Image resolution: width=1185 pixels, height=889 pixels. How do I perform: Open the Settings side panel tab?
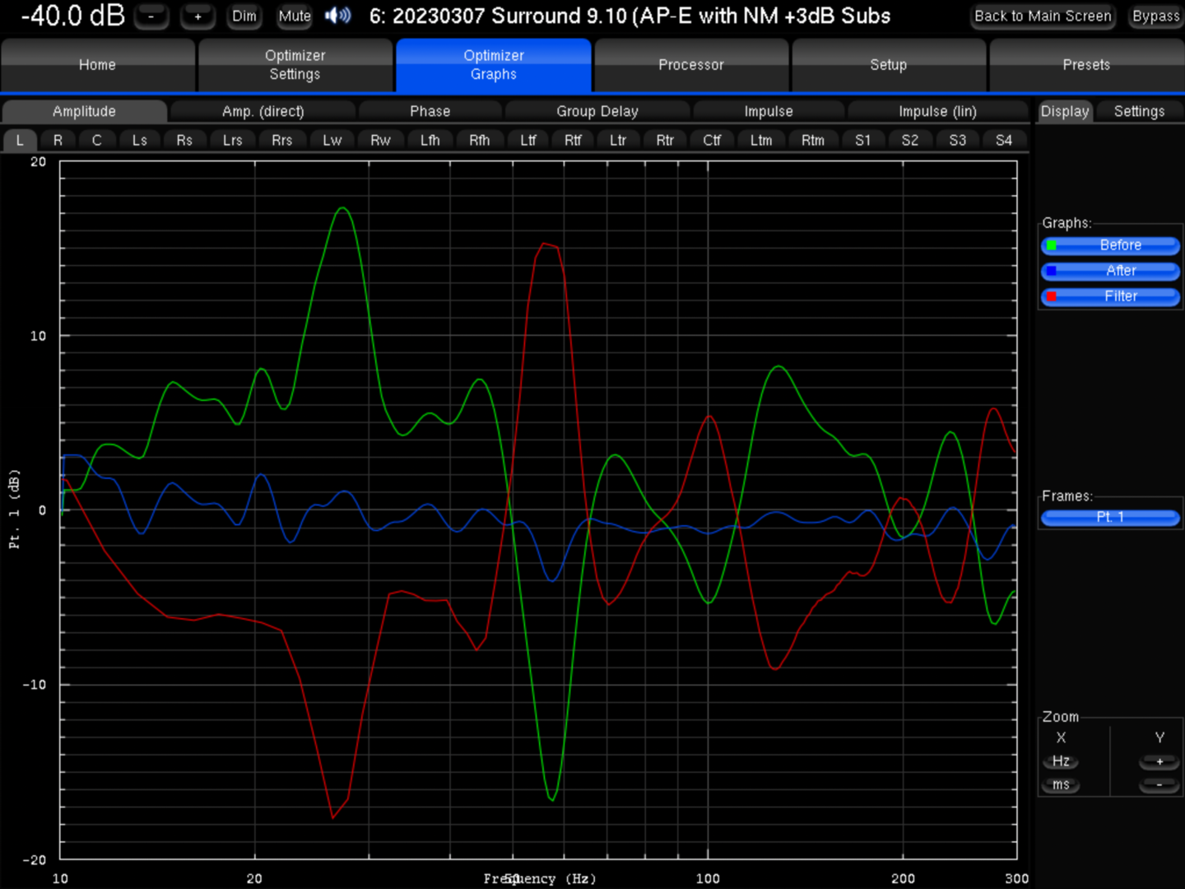click(x=1139, y=111)
